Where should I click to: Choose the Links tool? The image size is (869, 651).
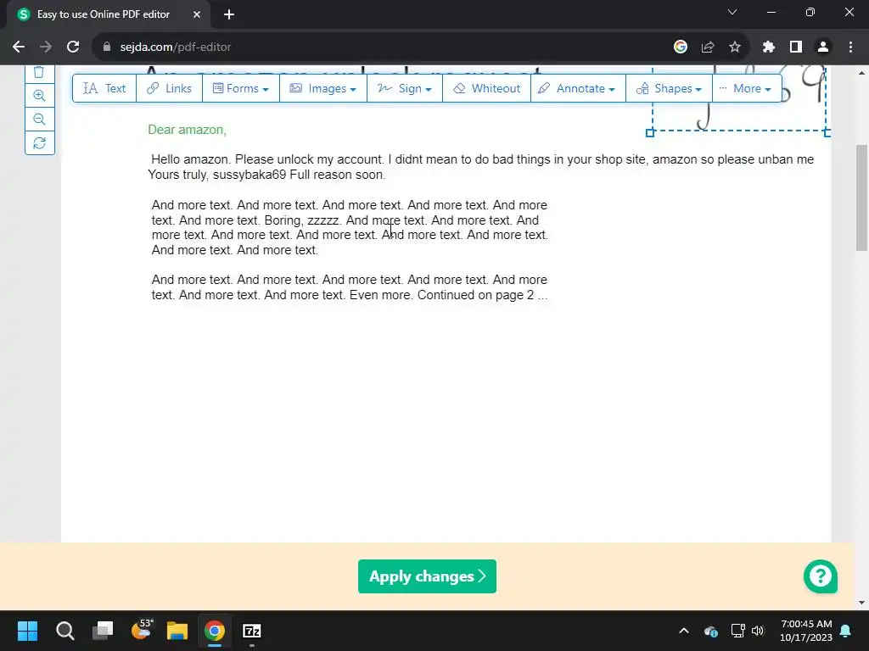169,88
